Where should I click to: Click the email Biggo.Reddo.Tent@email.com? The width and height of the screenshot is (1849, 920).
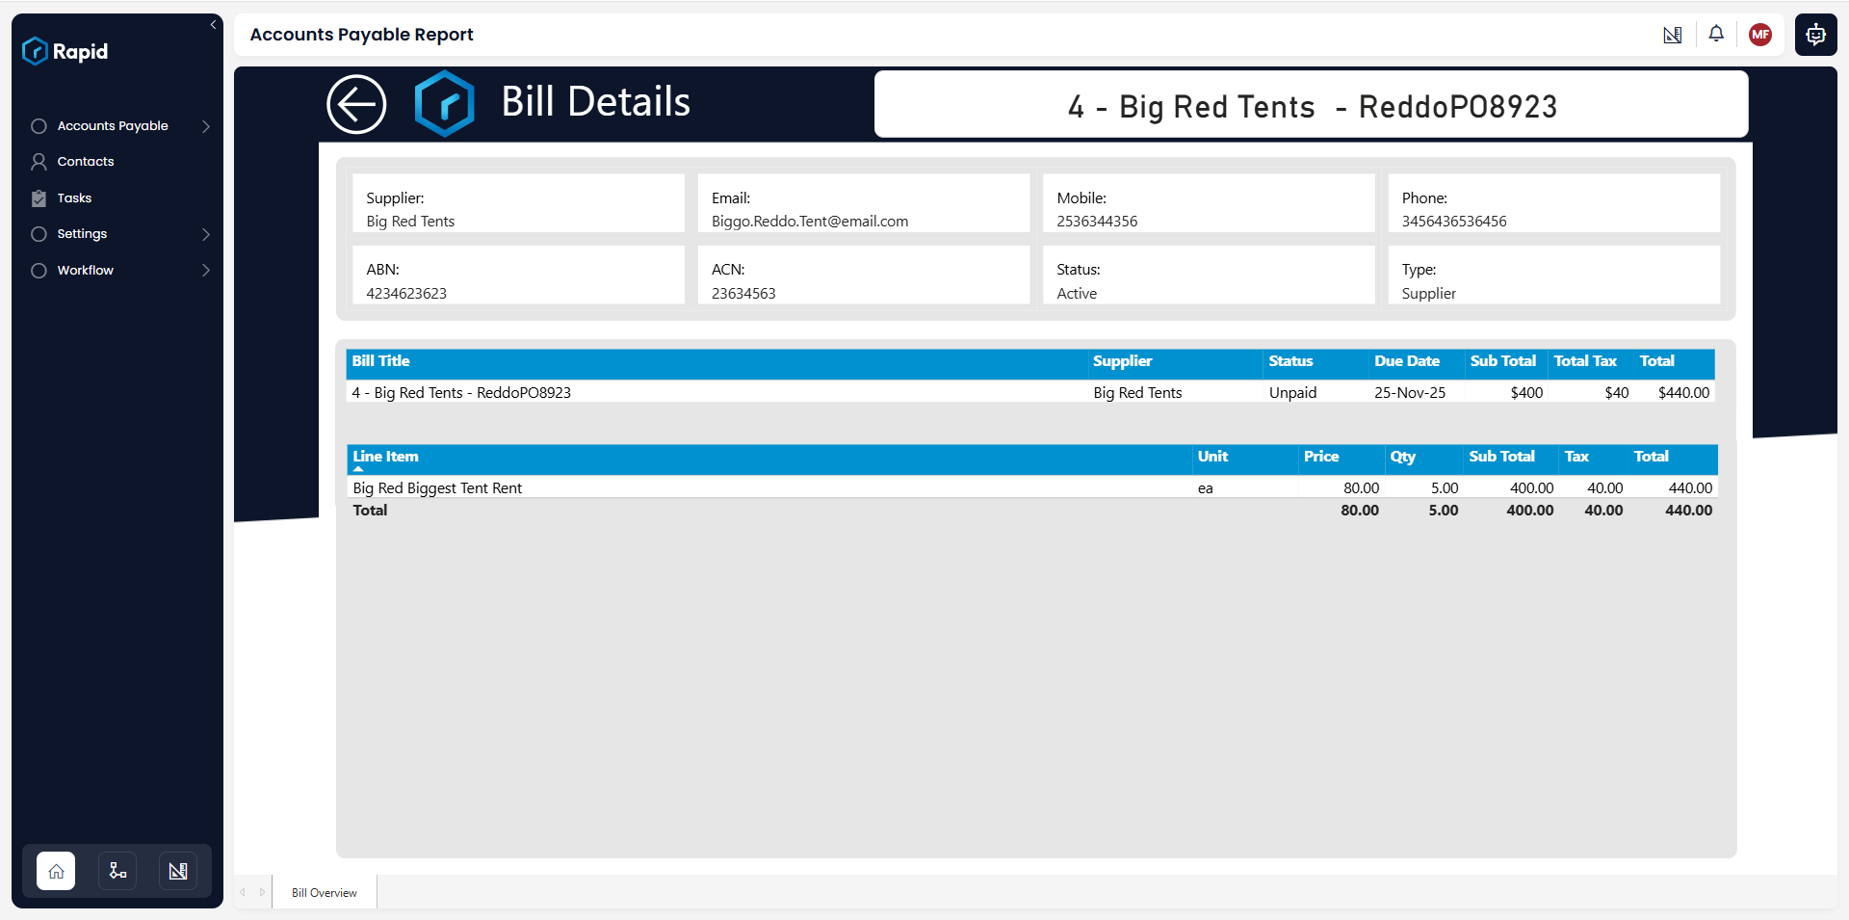pyautogui.click(x=810, y=222)
